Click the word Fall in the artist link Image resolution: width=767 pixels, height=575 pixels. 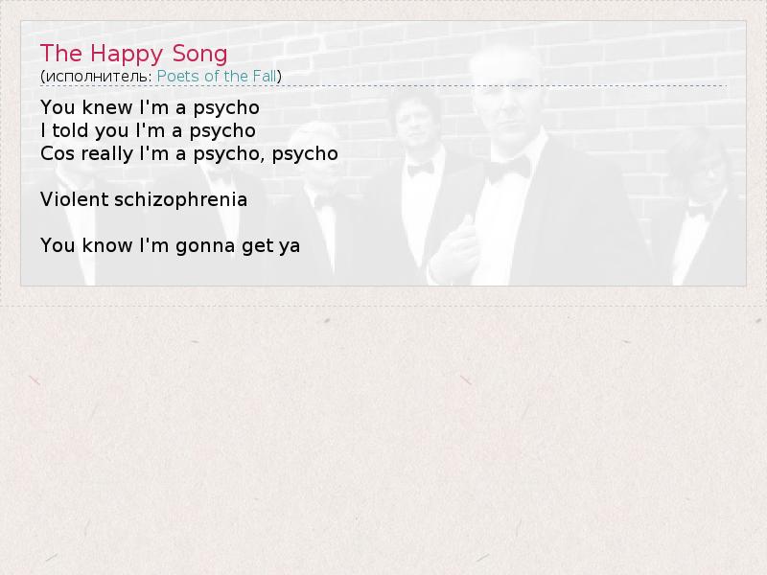point(265,77)
